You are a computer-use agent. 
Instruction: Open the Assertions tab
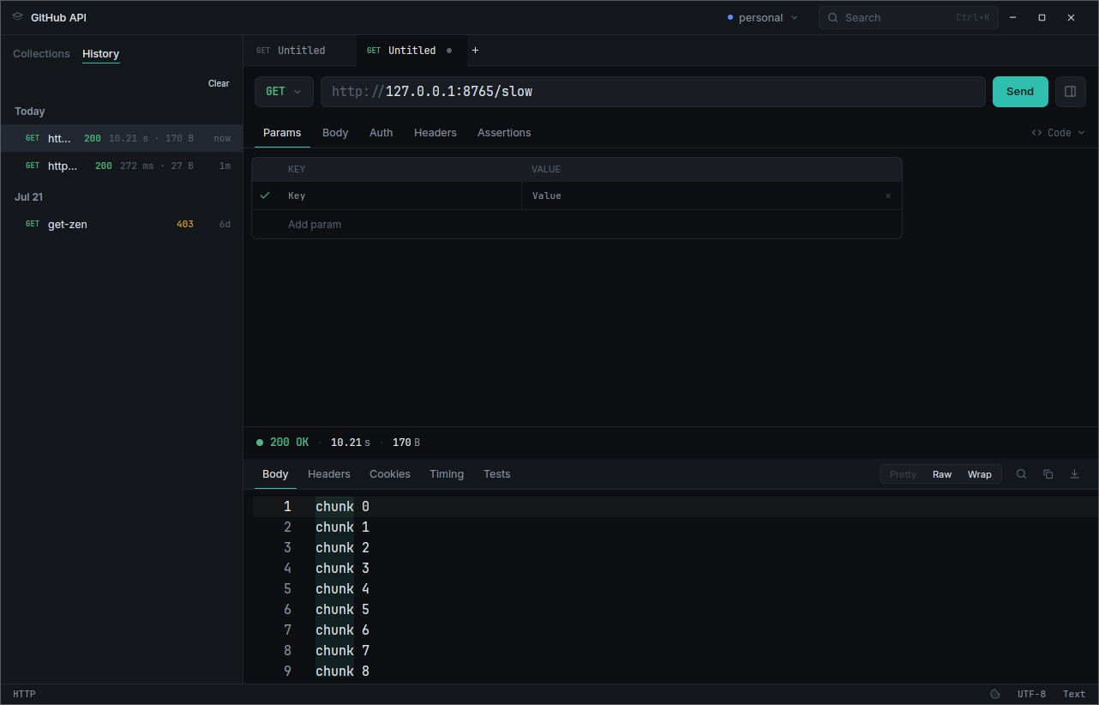click(x=504, y=133)
